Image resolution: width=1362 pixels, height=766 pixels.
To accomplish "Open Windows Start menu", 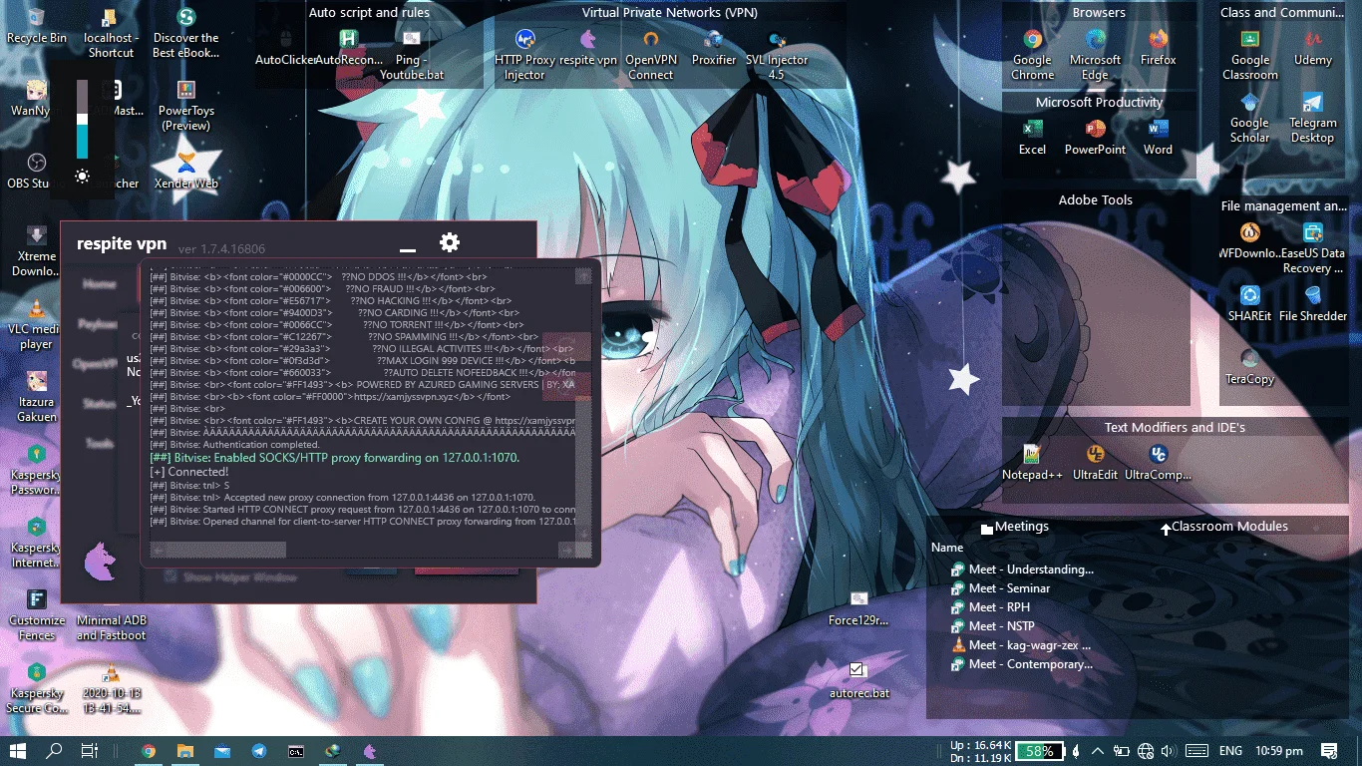I will [x=17, y=751].
